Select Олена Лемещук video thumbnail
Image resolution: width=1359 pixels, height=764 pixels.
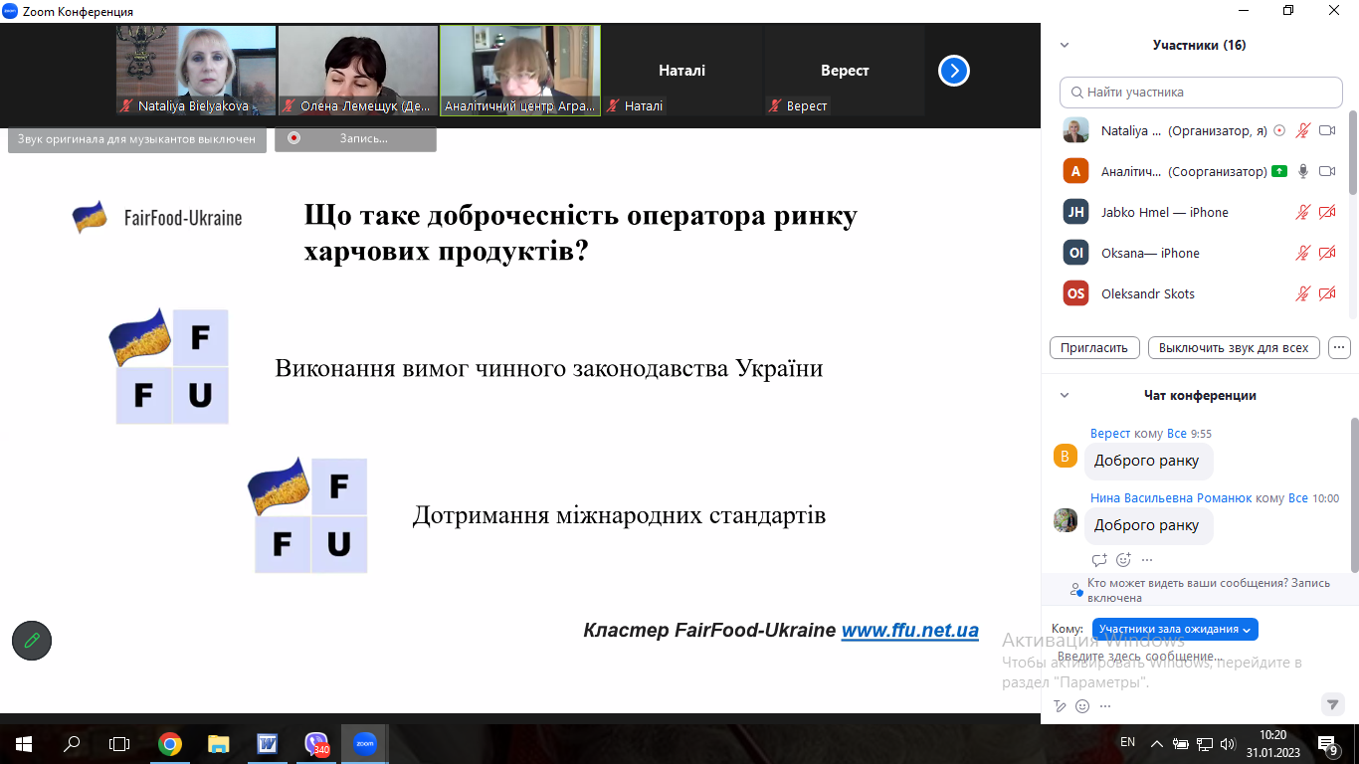[x=358, y=71]
